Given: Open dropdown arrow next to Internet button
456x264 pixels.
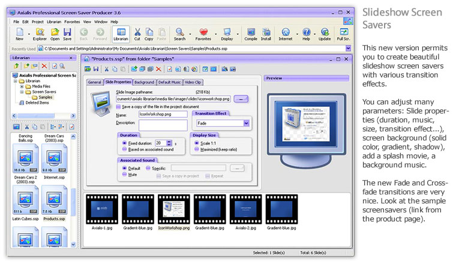Looking at the screenshot, I should pyautogui.click(x=297, y=34).
